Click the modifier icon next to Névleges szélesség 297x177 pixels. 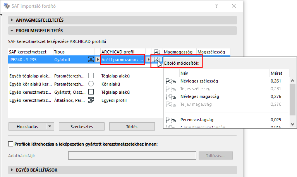point(170,81)
